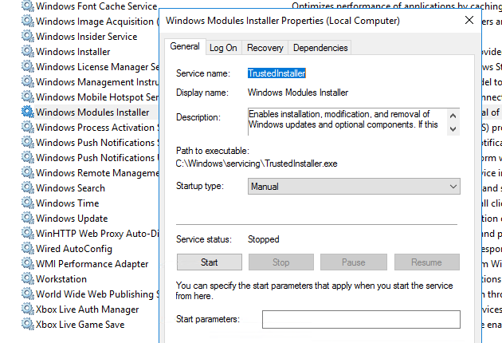This screenshot has height=343, width=502.
Task: Click the Start parameters input field
Action: 361,319
